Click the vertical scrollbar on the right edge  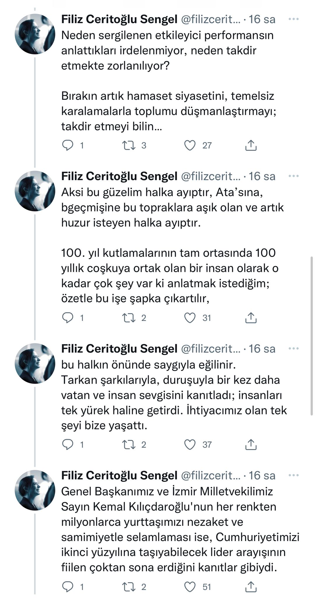[x=312, y=336]
